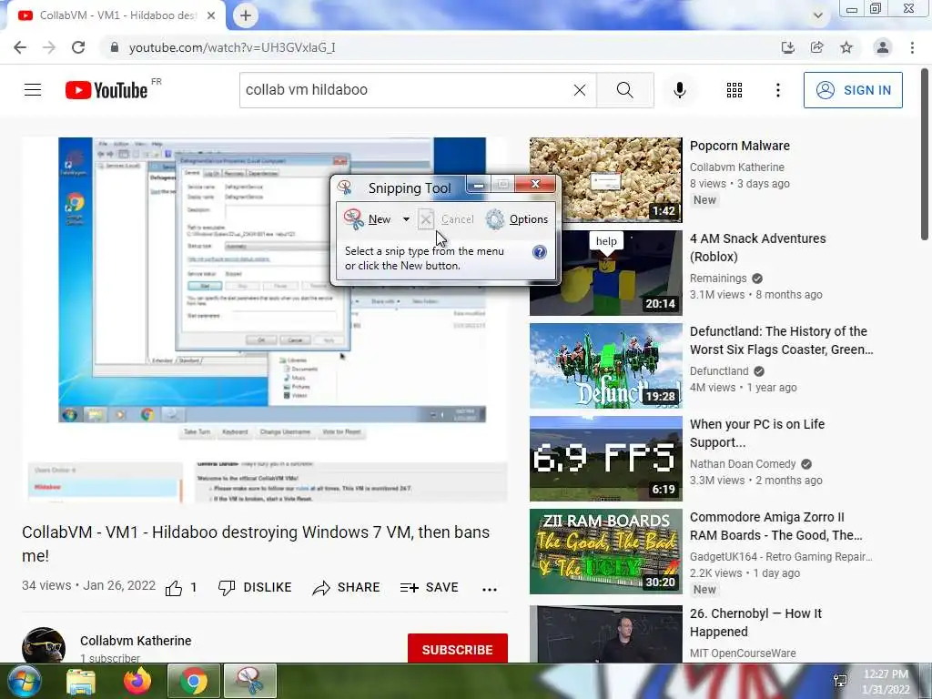Open more actions ellipsis under video
This screenshot has width=932, height=699.
click(489, 589)
